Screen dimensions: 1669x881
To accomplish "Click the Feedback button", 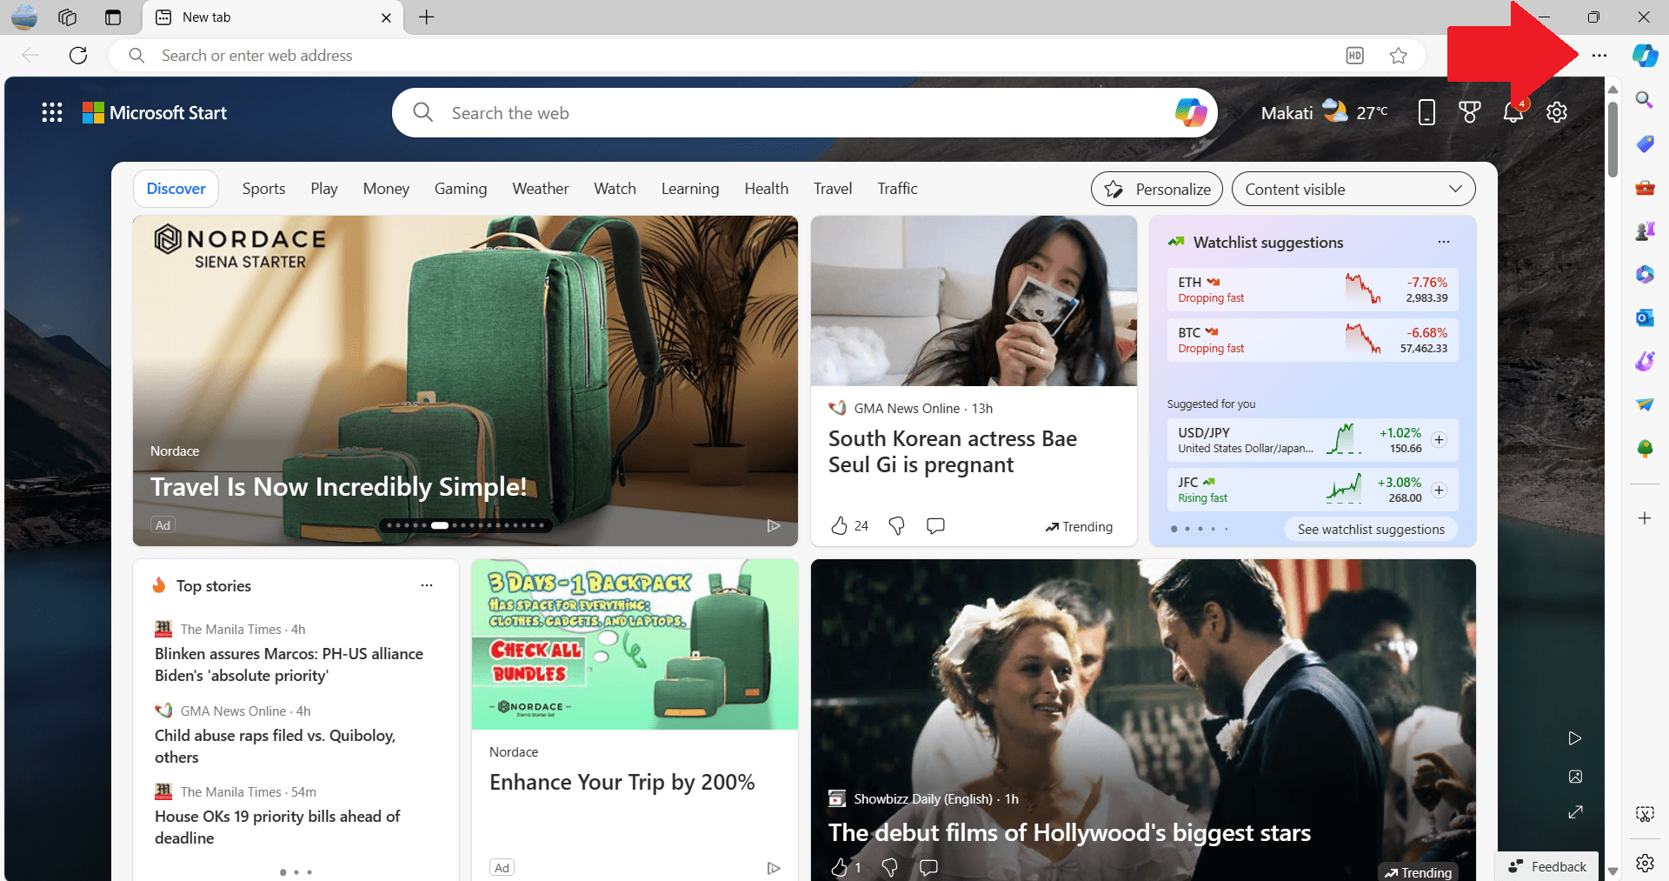I will (1547, 866).
